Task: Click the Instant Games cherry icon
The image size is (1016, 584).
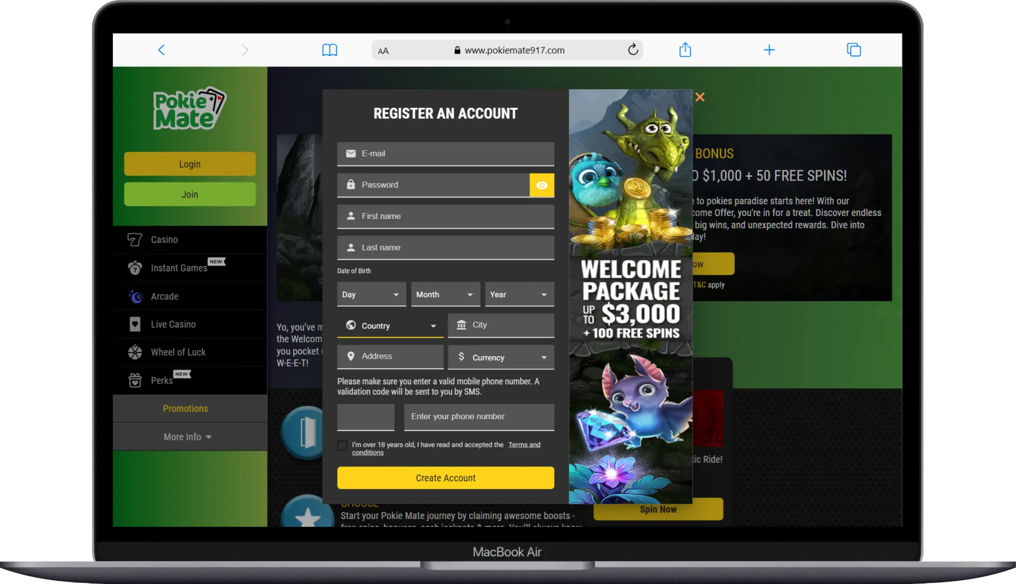Action: coord(135,268)
